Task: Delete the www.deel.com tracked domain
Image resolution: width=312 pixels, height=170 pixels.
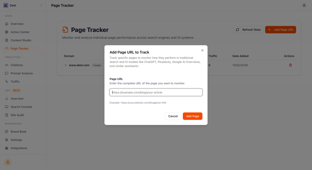Action: [290, 65]
